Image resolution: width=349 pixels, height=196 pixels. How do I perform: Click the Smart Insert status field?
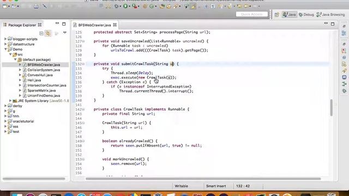pos(216,186)
